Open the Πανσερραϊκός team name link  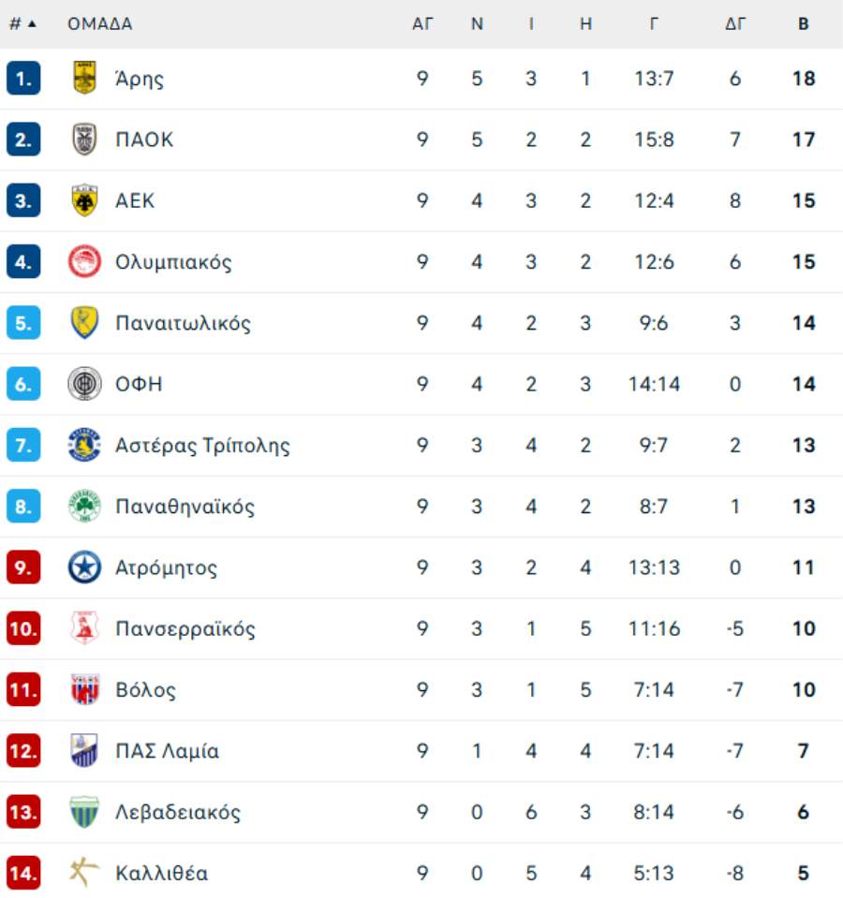pyautogui.click(x=185, y=629)
